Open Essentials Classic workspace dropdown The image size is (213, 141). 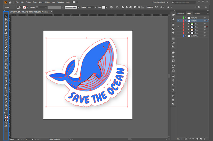pyautogui.click(x=160, y=2)
